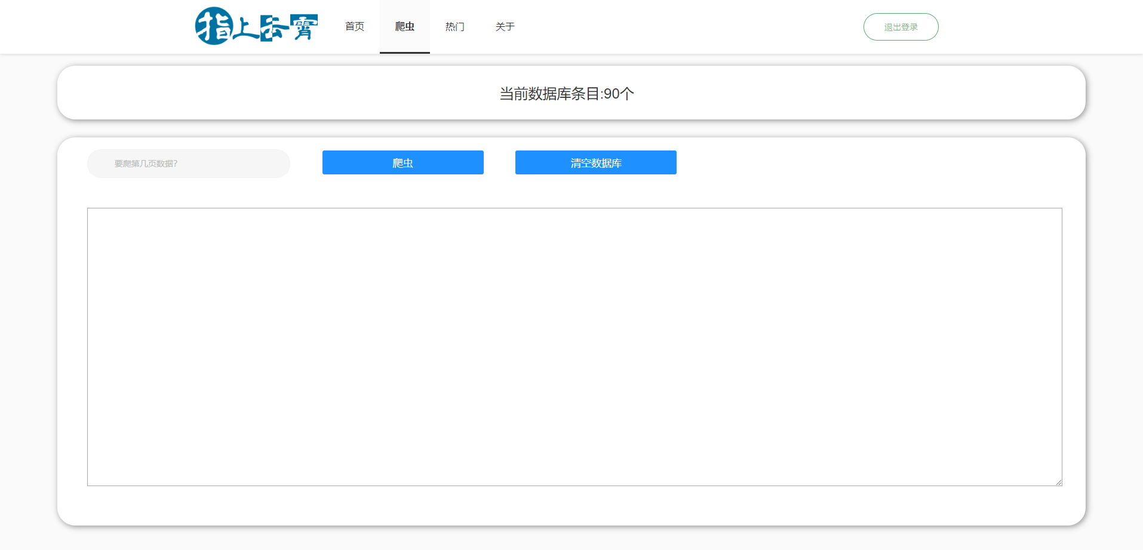Click the 90个 count number
The width and height of the screenshot is (1143, 550).
pos(619,94)
